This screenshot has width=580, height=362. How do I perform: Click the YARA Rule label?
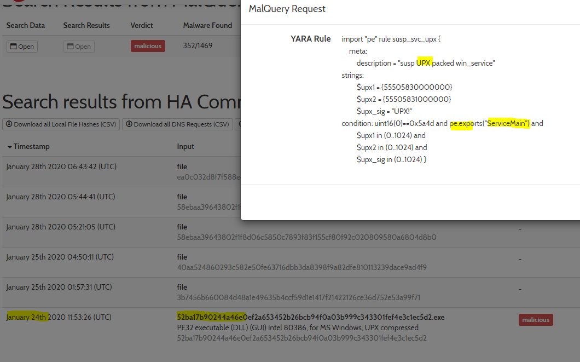pyautogui.click(x=311, y=39)
